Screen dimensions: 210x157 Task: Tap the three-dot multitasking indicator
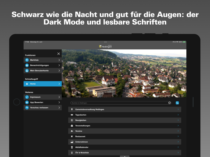click(x=105, y=42)
